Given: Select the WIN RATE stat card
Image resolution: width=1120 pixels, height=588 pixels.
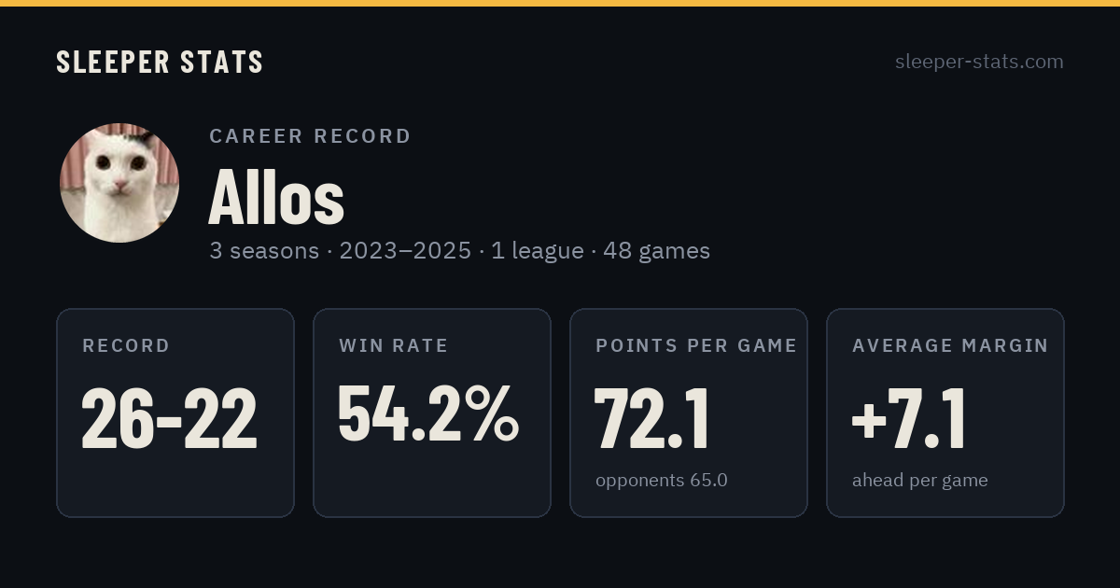Looking at the screenshot, I should pyautogui.click(x=432, y=413).
